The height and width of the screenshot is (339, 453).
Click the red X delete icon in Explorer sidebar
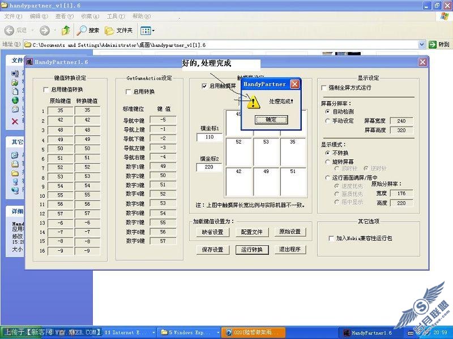(15, 121)
